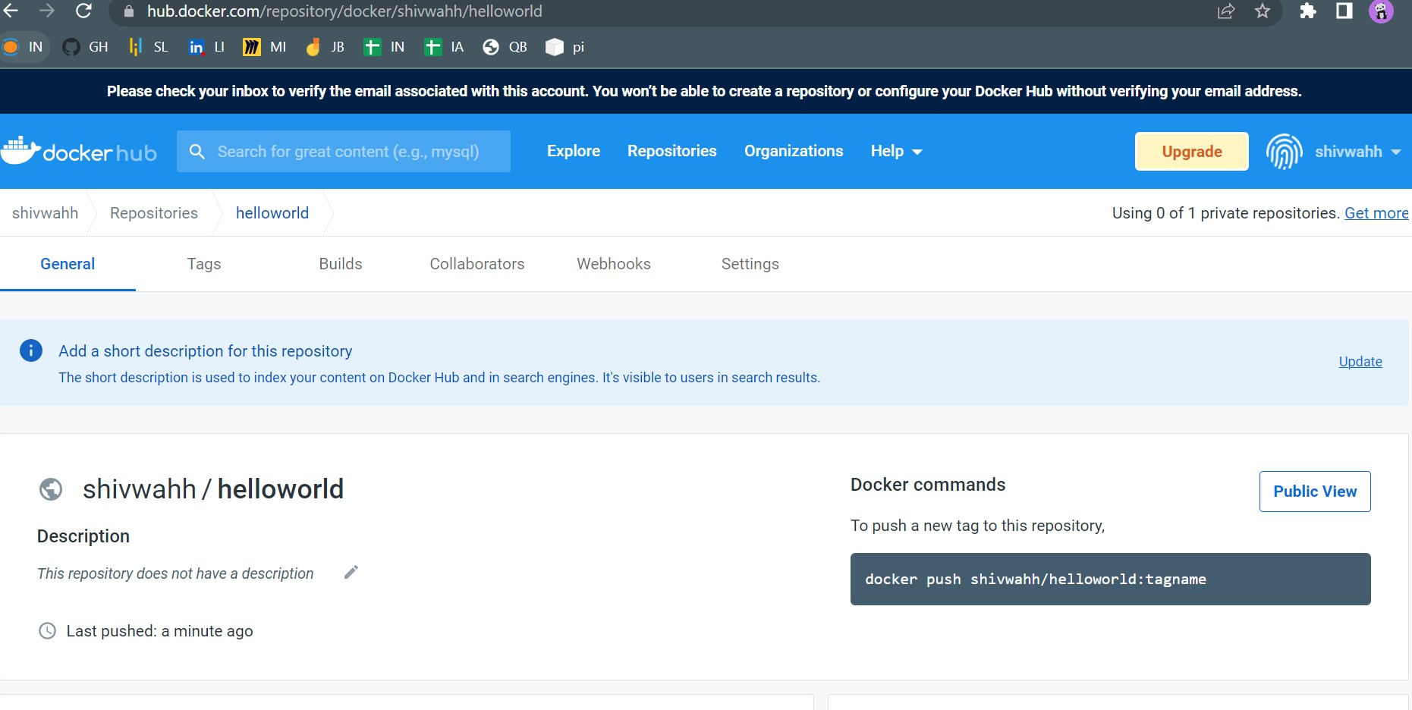This screenshot has height=710, width=1412.
Task: Click the Get more link
Action: point(1376,213)
